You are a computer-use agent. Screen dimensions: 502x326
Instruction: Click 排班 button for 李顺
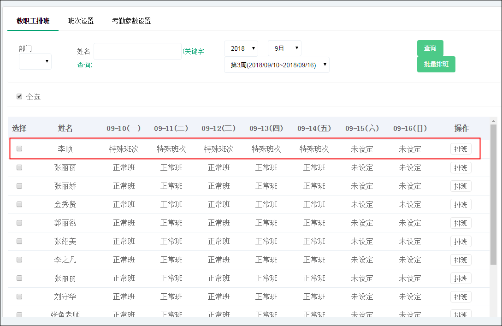461,149
